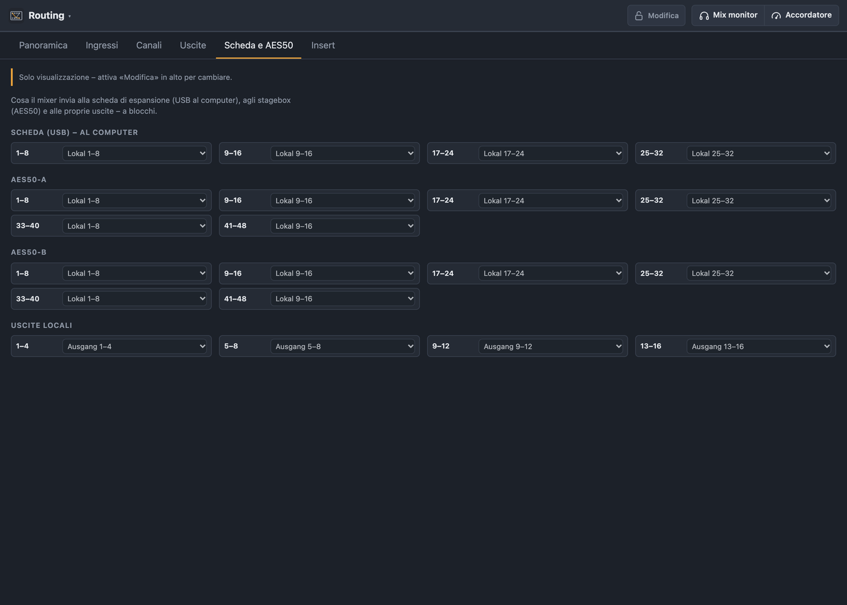847x605 pixels.
Task: Expand AES50-A 9–16 source dropdown
Action: pyautogui.click(x=343, y=201)
